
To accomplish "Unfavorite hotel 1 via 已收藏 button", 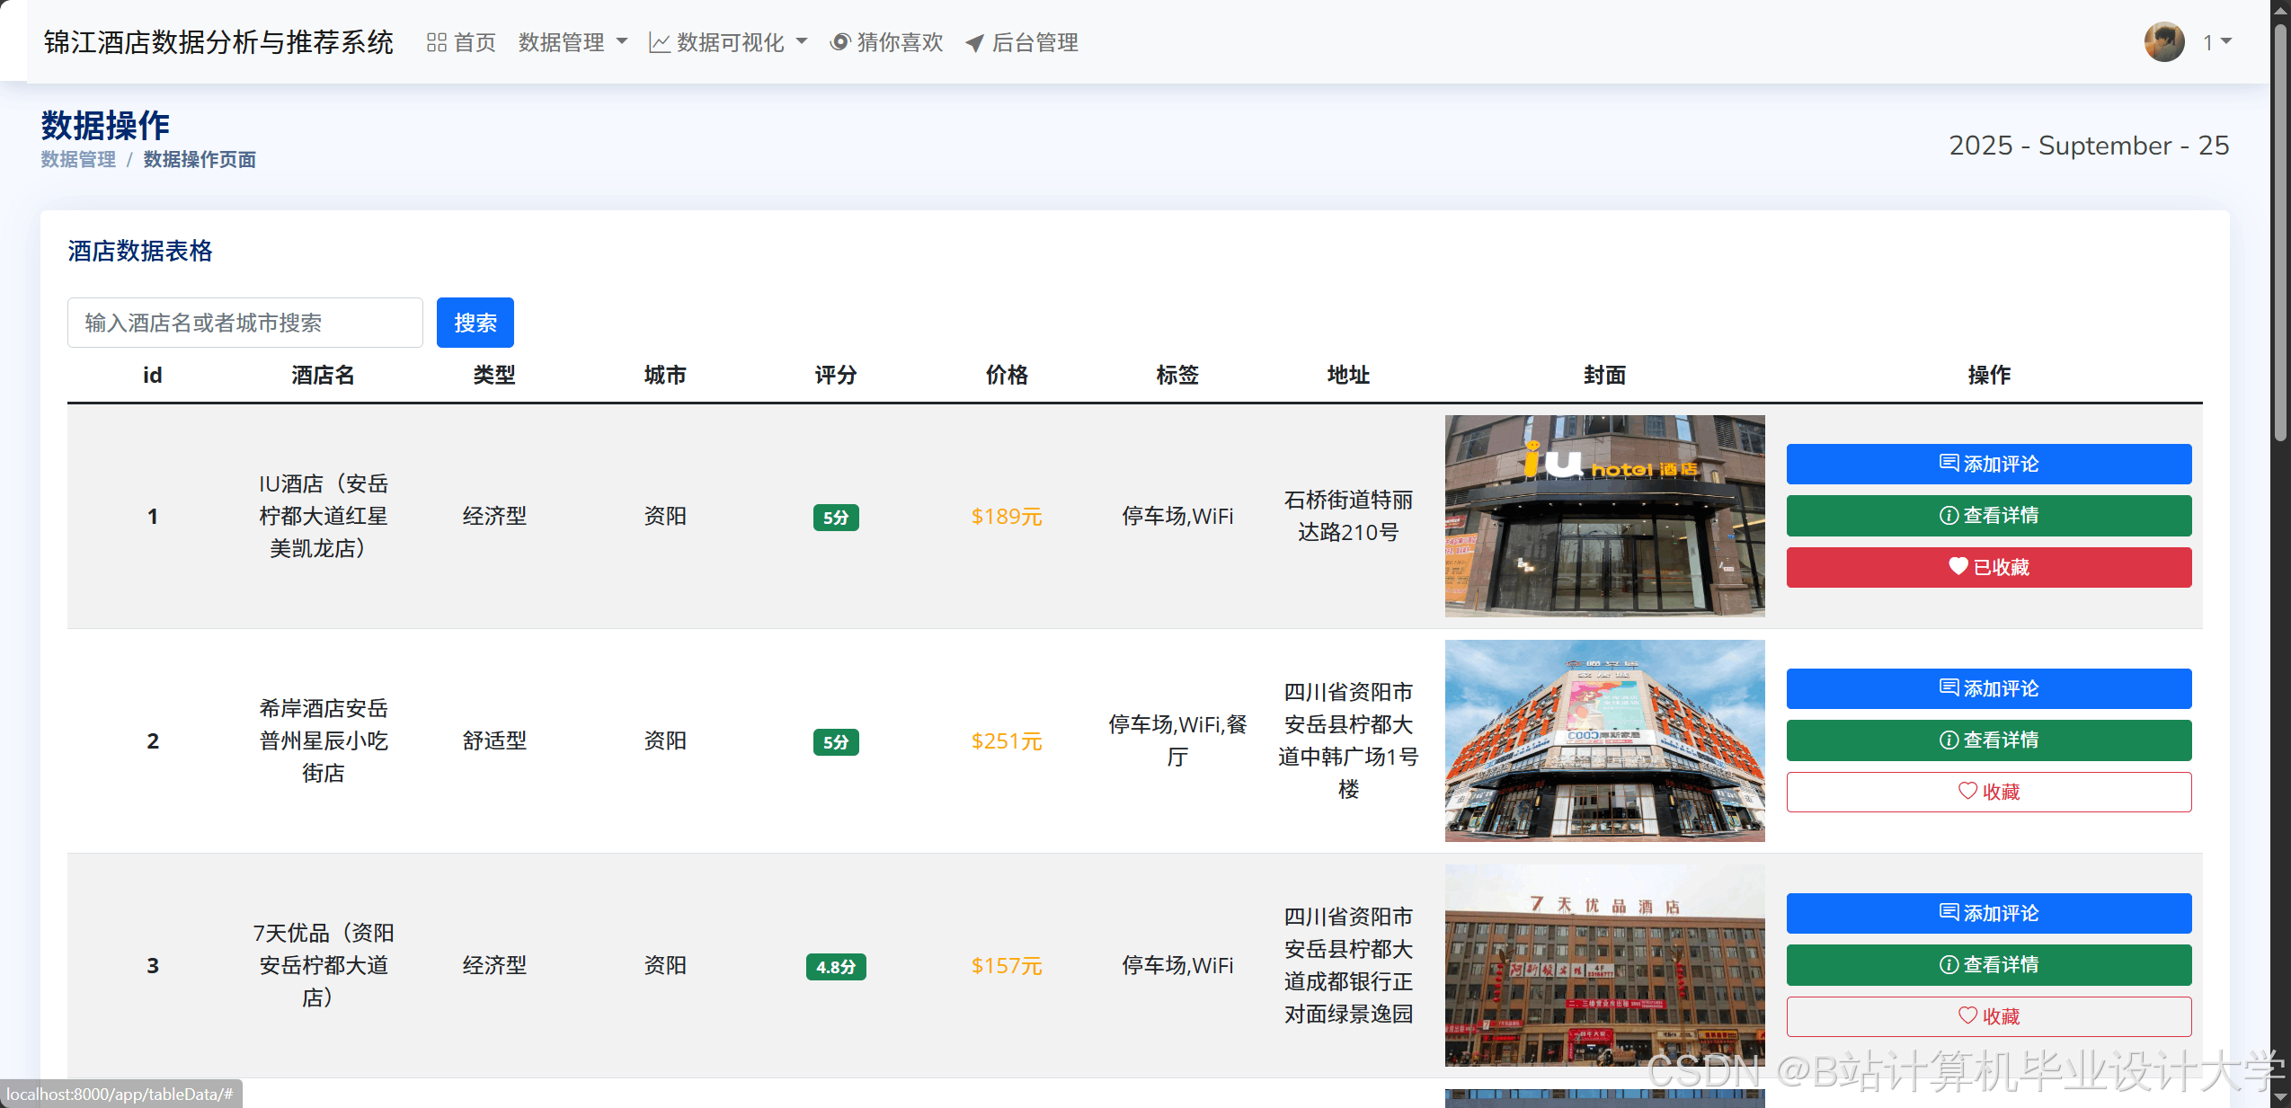I will 1987,567.
